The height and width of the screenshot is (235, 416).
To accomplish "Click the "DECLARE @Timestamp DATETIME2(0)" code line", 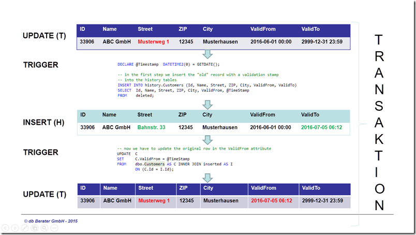I will tap(169, 64).
